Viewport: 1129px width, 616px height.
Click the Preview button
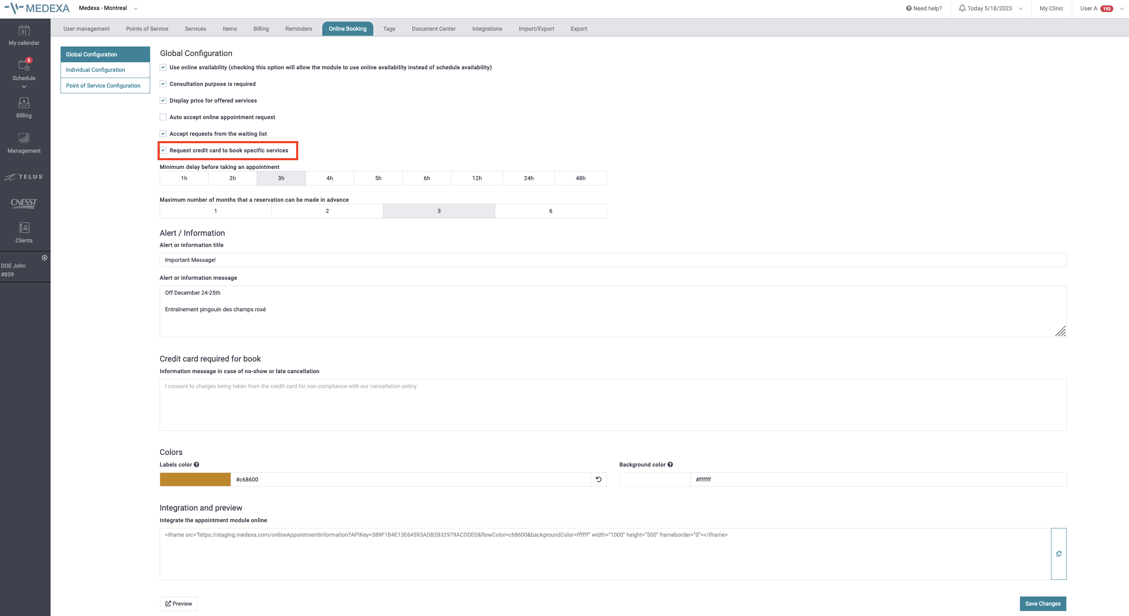click(x=178, y=604)
